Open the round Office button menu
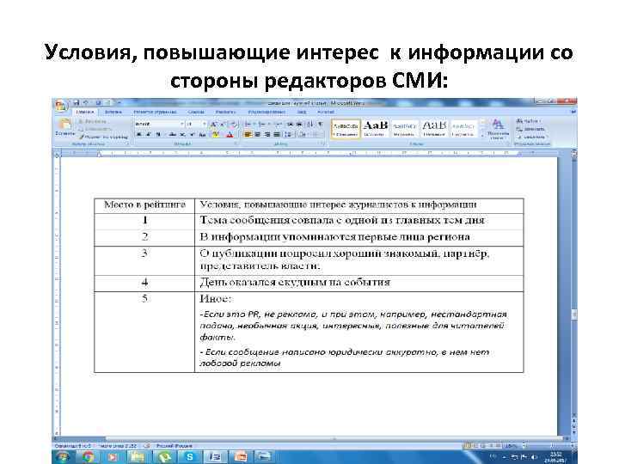Image resolution: width=619 pixels, height=464 pixels. pyautogui.click(x=61, y=107)
